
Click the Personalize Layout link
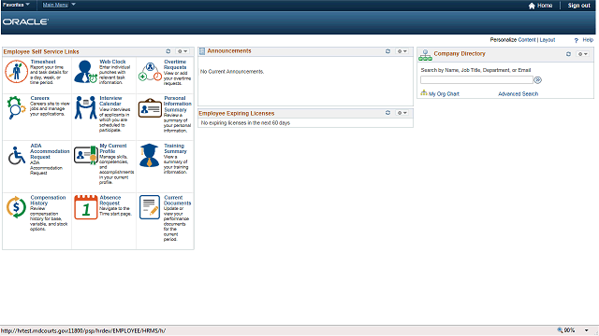(x=547, y=40)
